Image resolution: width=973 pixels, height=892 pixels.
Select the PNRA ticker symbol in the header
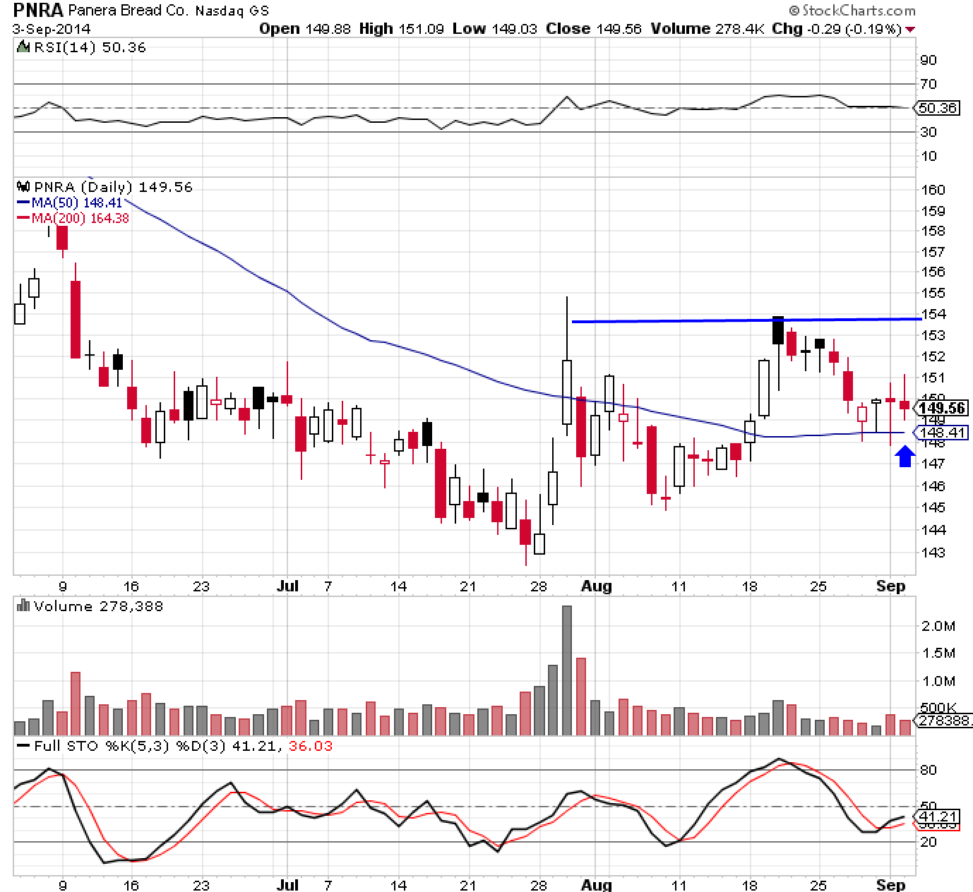click(37, 10)
